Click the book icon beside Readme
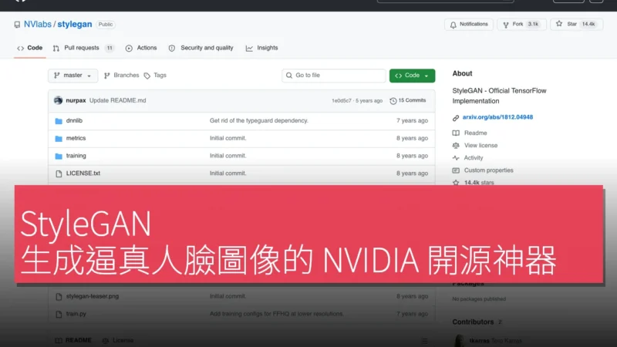 coord(456,133)
